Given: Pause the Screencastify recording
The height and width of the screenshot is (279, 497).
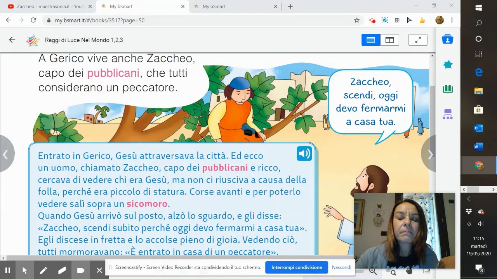Looking at the screenshot, I should click(x=8, y=270).
